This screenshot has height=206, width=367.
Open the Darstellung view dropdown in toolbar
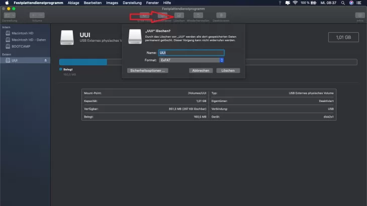10,16
